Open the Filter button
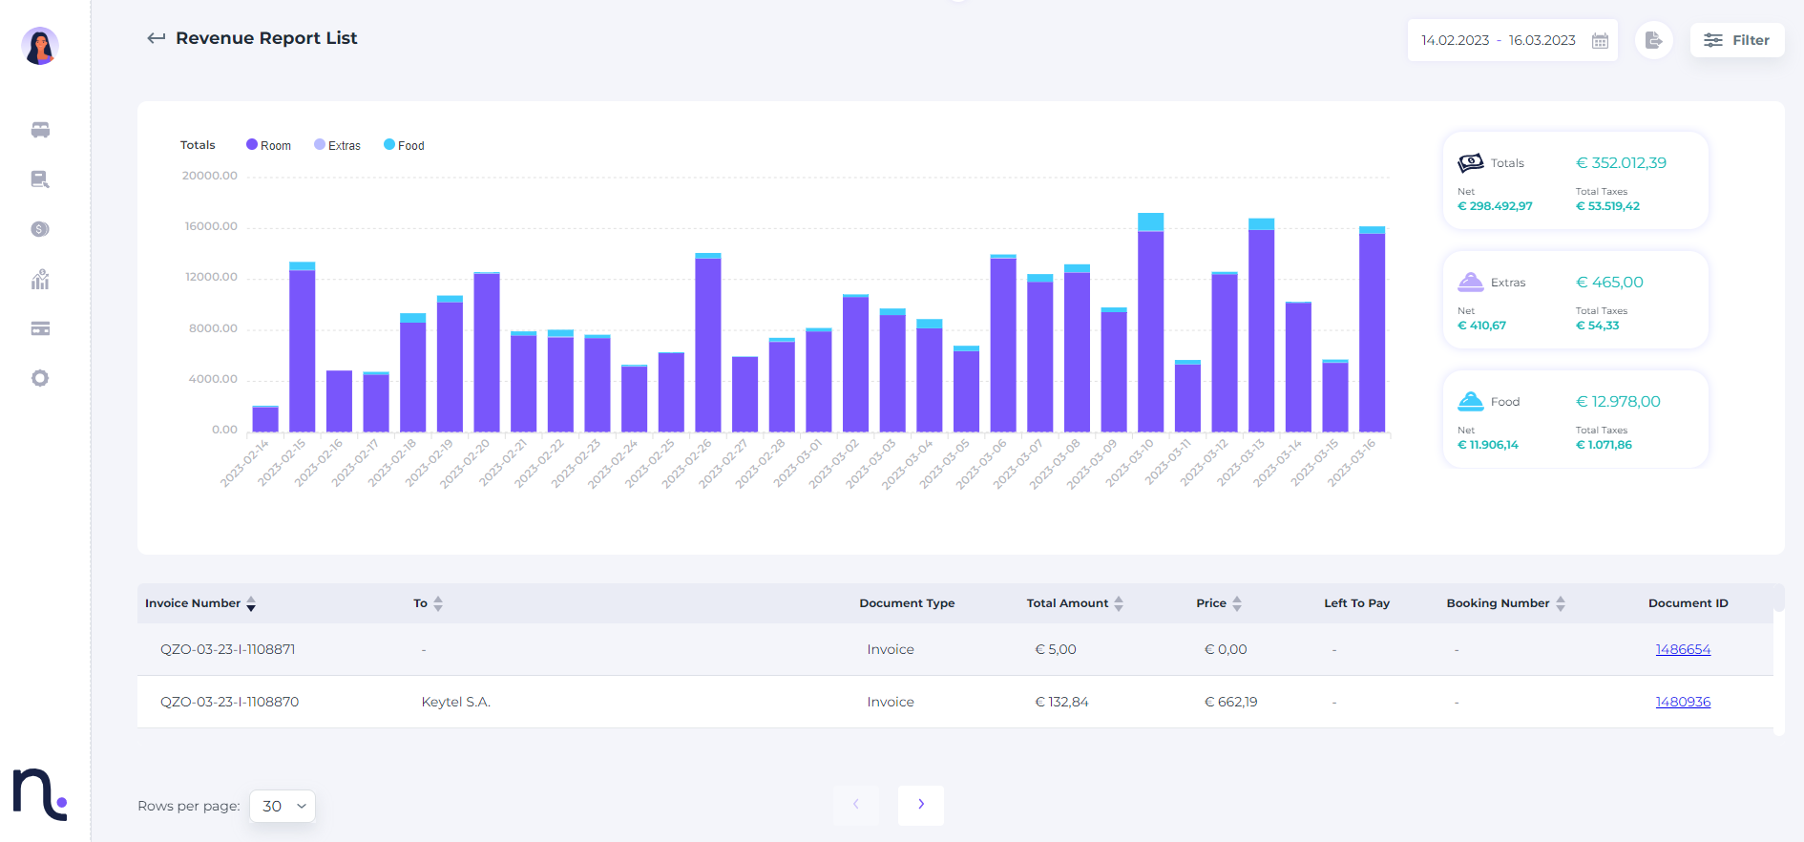This screenshot has width=1804, height=842. (x=1736, y=40)
